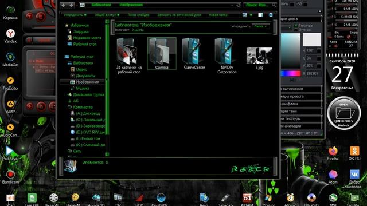367x206 pixels.
Task: Select Избранное in the navigation pane
Action: pyautogui.click(x=79, y=25)
